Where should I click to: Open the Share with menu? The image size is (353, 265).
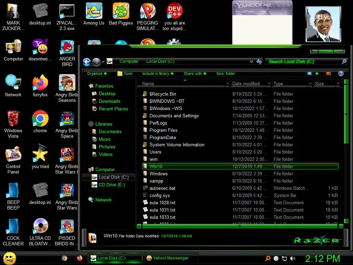[195, 73]
